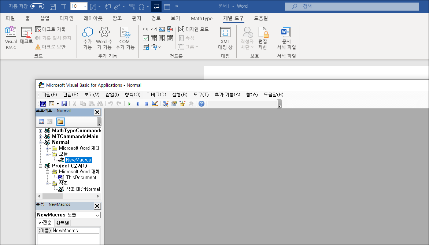The width and height of the screenshot is (429, 245).
Task: Open 매크로 보안 settings
Action: click(50, 47)
